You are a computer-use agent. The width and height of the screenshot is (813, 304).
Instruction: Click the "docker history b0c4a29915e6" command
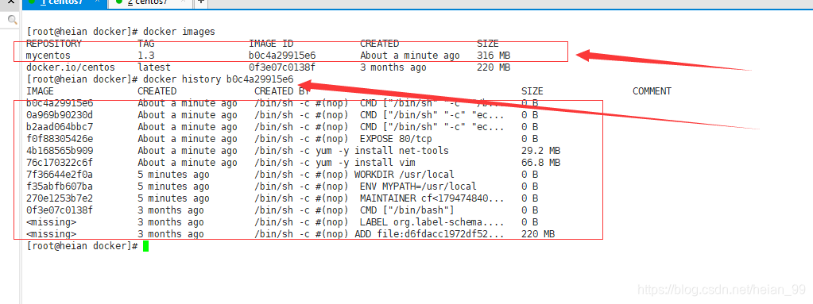[219, 79]
